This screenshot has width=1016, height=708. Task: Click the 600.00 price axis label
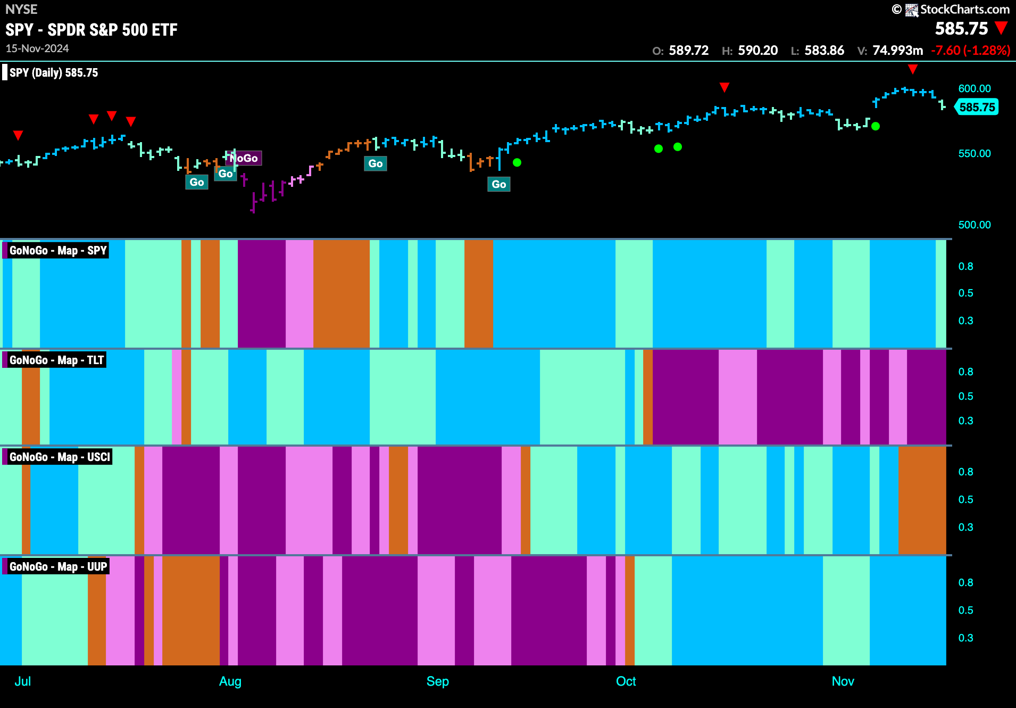(x=975, y=89)
